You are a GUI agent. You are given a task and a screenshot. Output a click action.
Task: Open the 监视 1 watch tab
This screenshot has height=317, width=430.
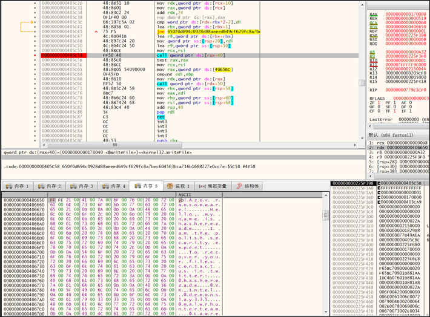coord(179,186)
